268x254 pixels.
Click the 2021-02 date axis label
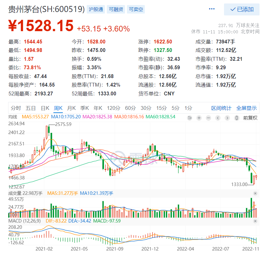[x=44, y=249]
